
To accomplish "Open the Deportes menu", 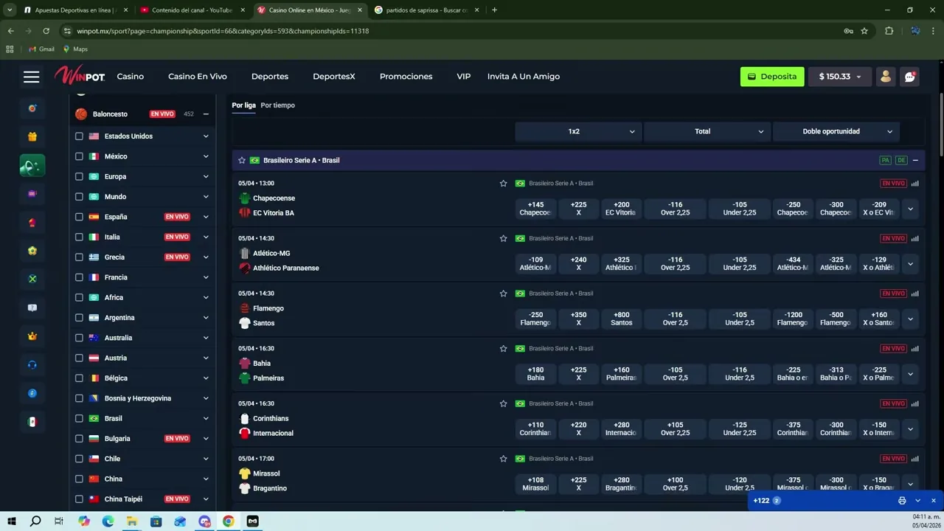I will (x=270, y=77).
